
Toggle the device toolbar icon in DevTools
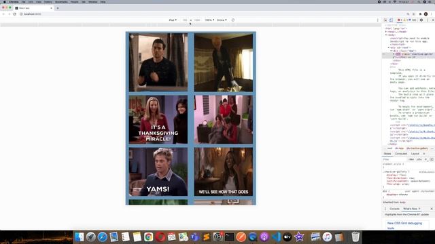click(391, 20)
